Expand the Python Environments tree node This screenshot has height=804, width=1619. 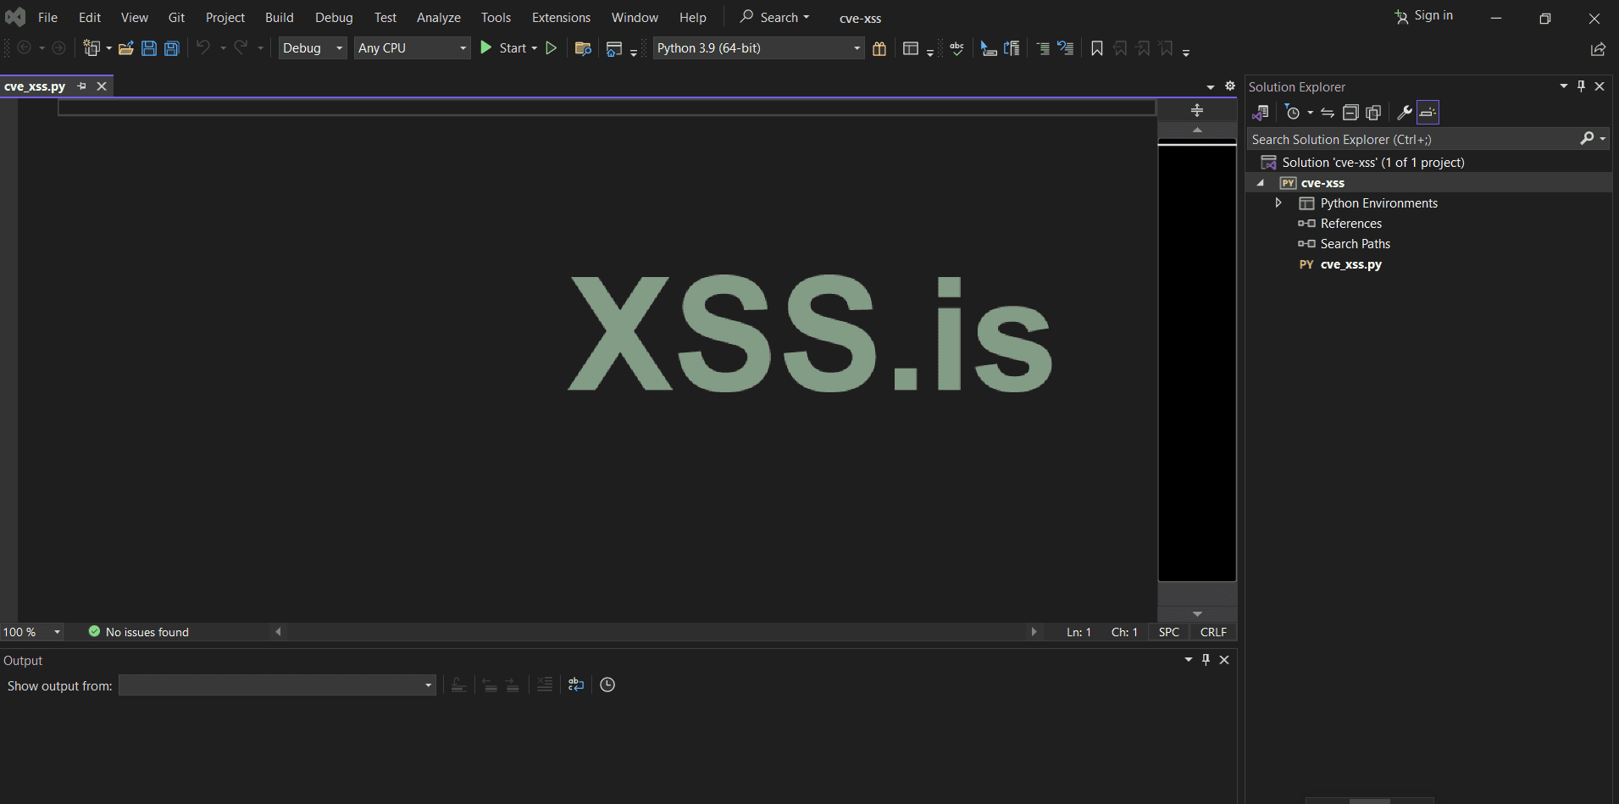(x=1278, y=203)
